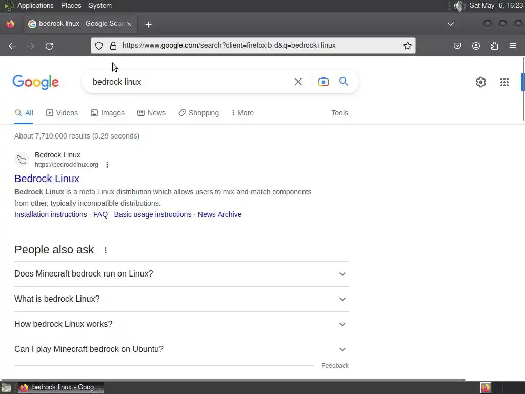Open a new tab with plus icon

click(148, 24)
